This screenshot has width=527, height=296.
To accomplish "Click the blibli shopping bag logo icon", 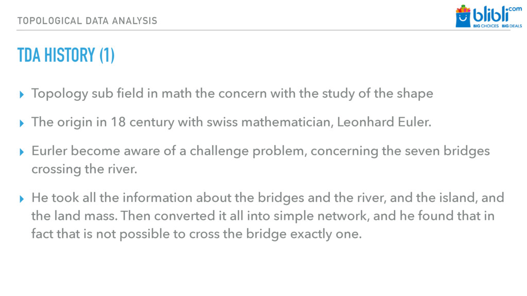I will 463,16.
